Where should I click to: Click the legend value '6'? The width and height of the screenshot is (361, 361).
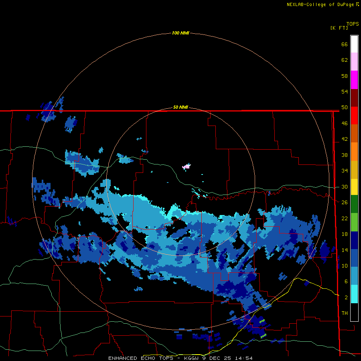346,282
